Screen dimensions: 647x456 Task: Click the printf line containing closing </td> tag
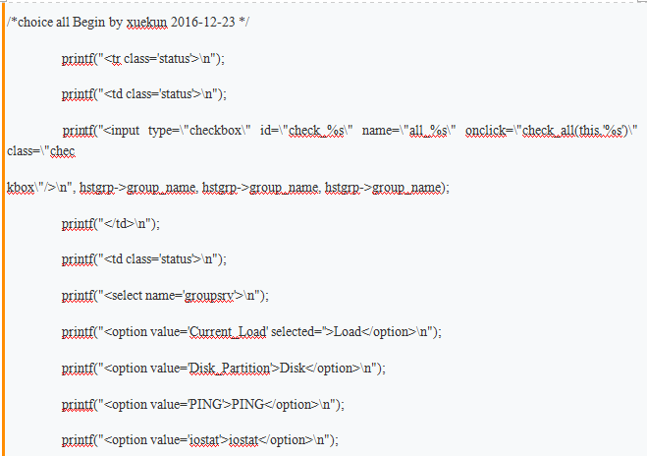point(110,223)
